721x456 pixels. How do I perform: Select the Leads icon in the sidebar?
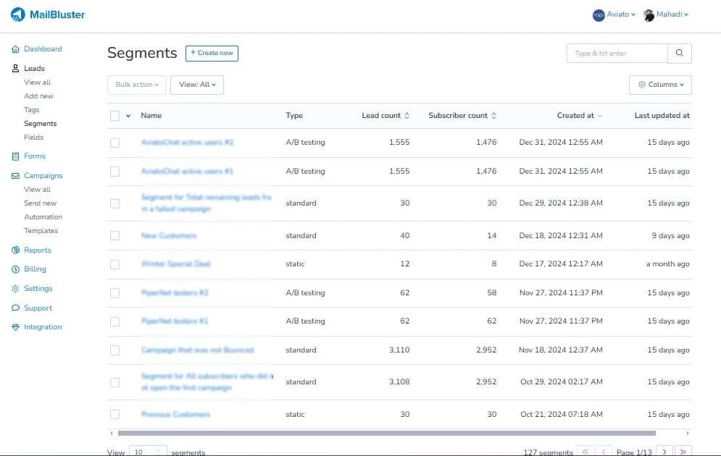(x=15, y=68)
